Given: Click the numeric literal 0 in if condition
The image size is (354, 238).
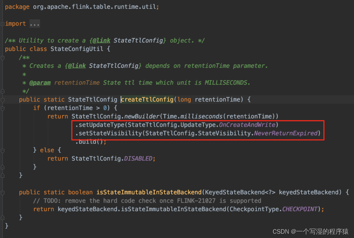Looking at the screenshot, I should [x=105, y=108].
